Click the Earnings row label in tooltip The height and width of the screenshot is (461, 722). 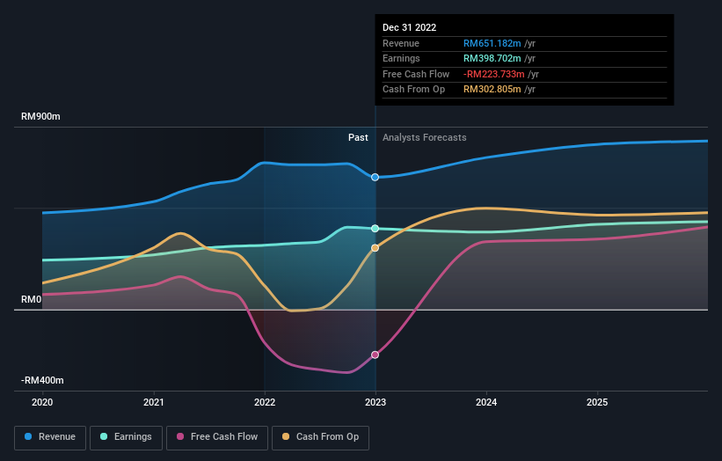click(x=401, y=58)
